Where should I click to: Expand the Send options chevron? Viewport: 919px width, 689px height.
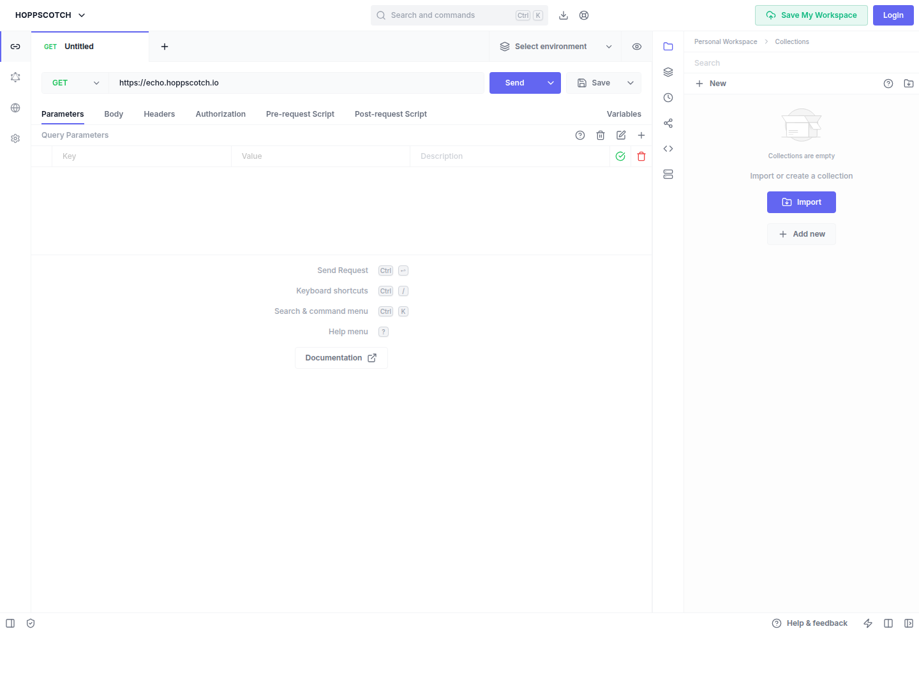[551, 83]
